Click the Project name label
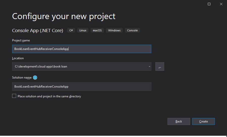 pos(21,40)
